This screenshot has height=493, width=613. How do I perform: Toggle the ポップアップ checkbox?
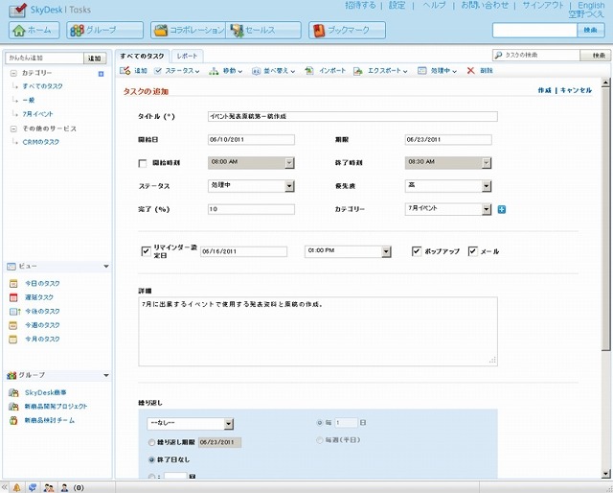pyautogui.click(x=417, y=251)
